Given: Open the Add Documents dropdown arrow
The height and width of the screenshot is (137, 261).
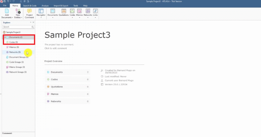Looking at the screenshot, I should tap(13, 18).
